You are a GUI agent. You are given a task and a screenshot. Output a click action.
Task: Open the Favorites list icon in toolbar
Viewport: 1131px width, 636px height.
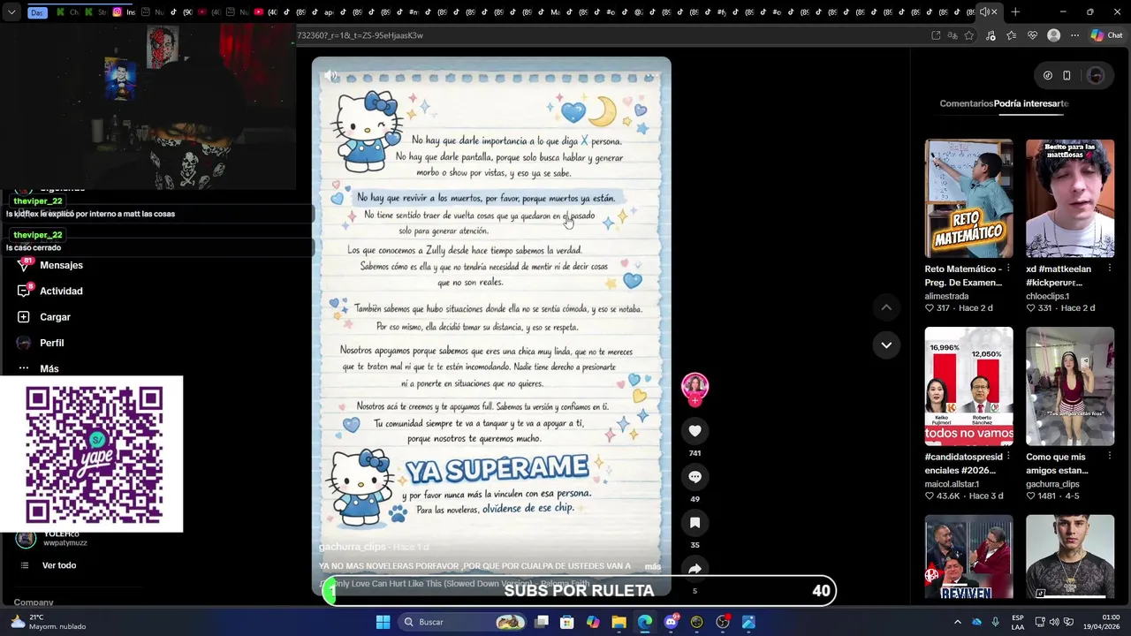click(x=1011, y=35)
